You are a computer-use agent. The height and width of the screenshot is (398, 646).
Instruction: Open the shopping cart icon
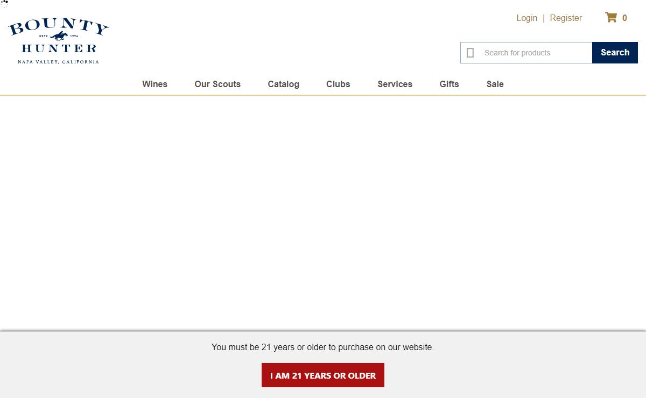tap(610, 18)
